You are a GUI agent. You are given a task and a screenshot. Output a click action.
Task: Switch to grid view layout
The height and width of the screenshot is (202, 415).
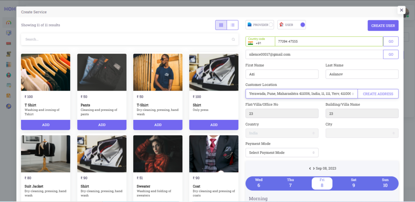click(x=221, y=25)
